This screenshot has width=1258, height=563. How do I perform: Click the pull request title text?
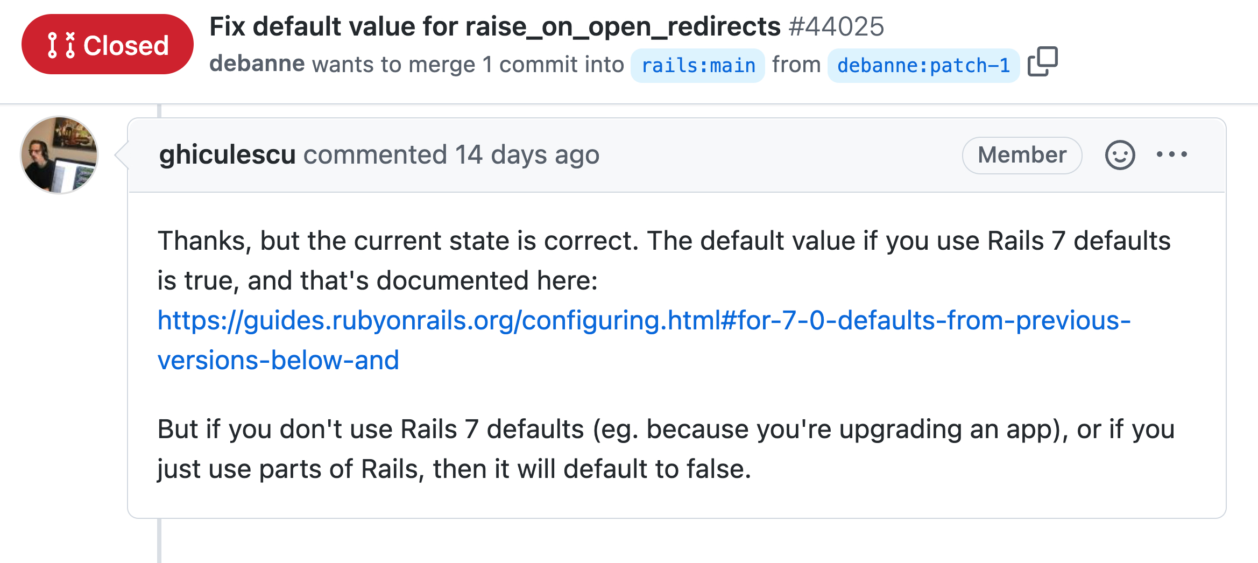494,26
